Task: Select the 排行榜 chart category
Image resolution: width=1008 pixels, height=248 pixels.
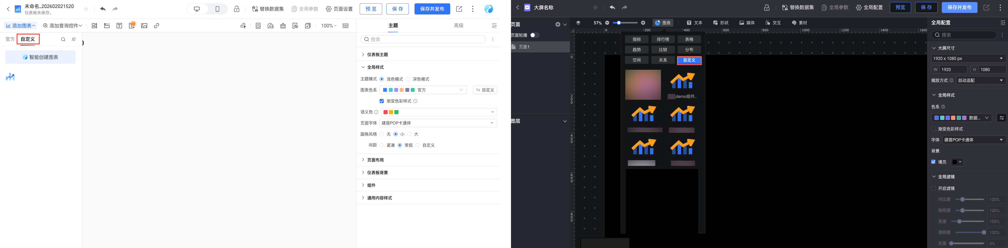Action: 663,40
